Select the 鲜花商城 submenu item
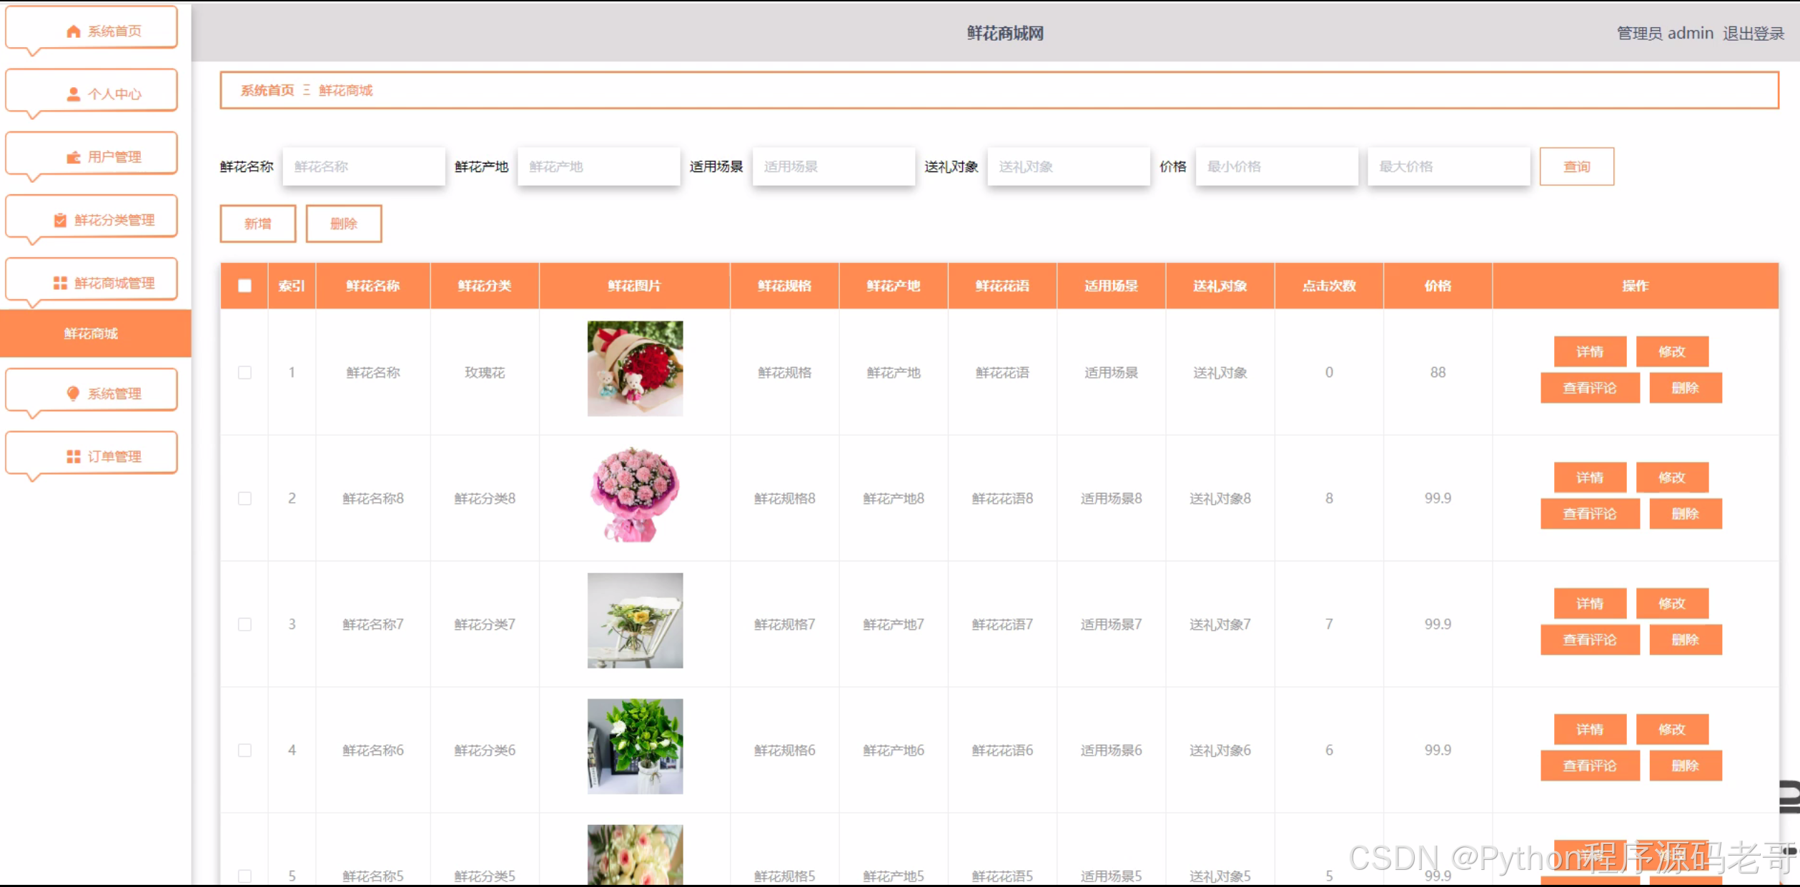The image size is (1800, 887). coord(91,334)
